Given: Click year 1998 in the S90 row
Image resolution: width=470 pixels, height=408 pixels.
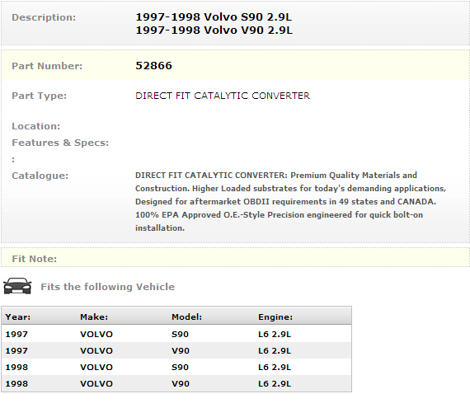Looking at the screenshot, I should 16,368.
